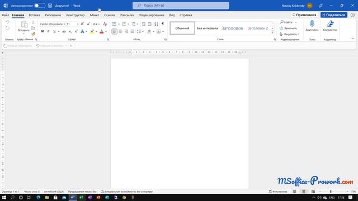Click the Save icon in title bar
The width and height of the screenshot is (358, 201).
(x=50, y=6)
